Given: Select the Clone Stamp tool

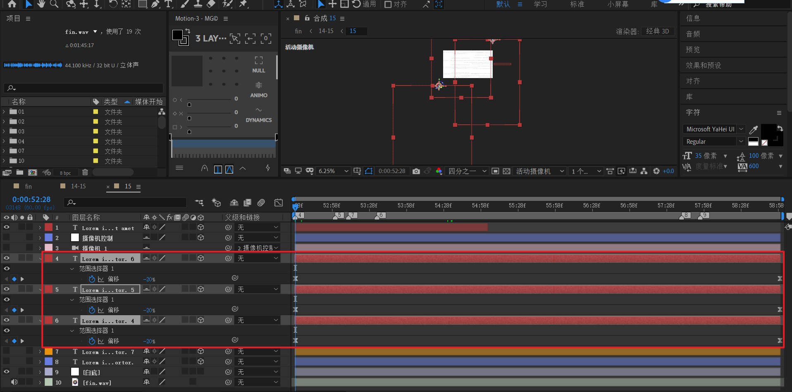Looking at the screenshot, I should pyautogui.click(x=198, y=4).
